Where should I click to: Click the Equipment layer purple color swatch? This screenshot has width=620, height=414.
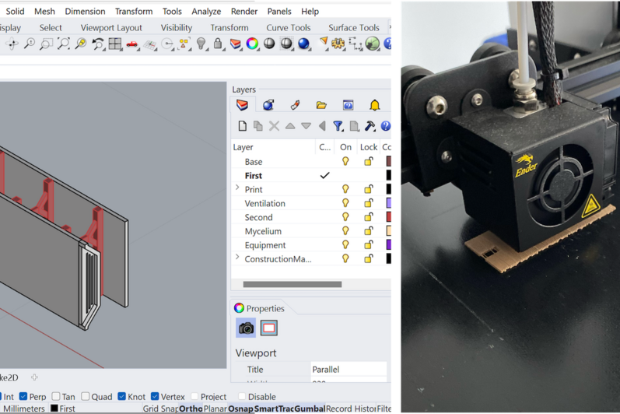(389, 245)
